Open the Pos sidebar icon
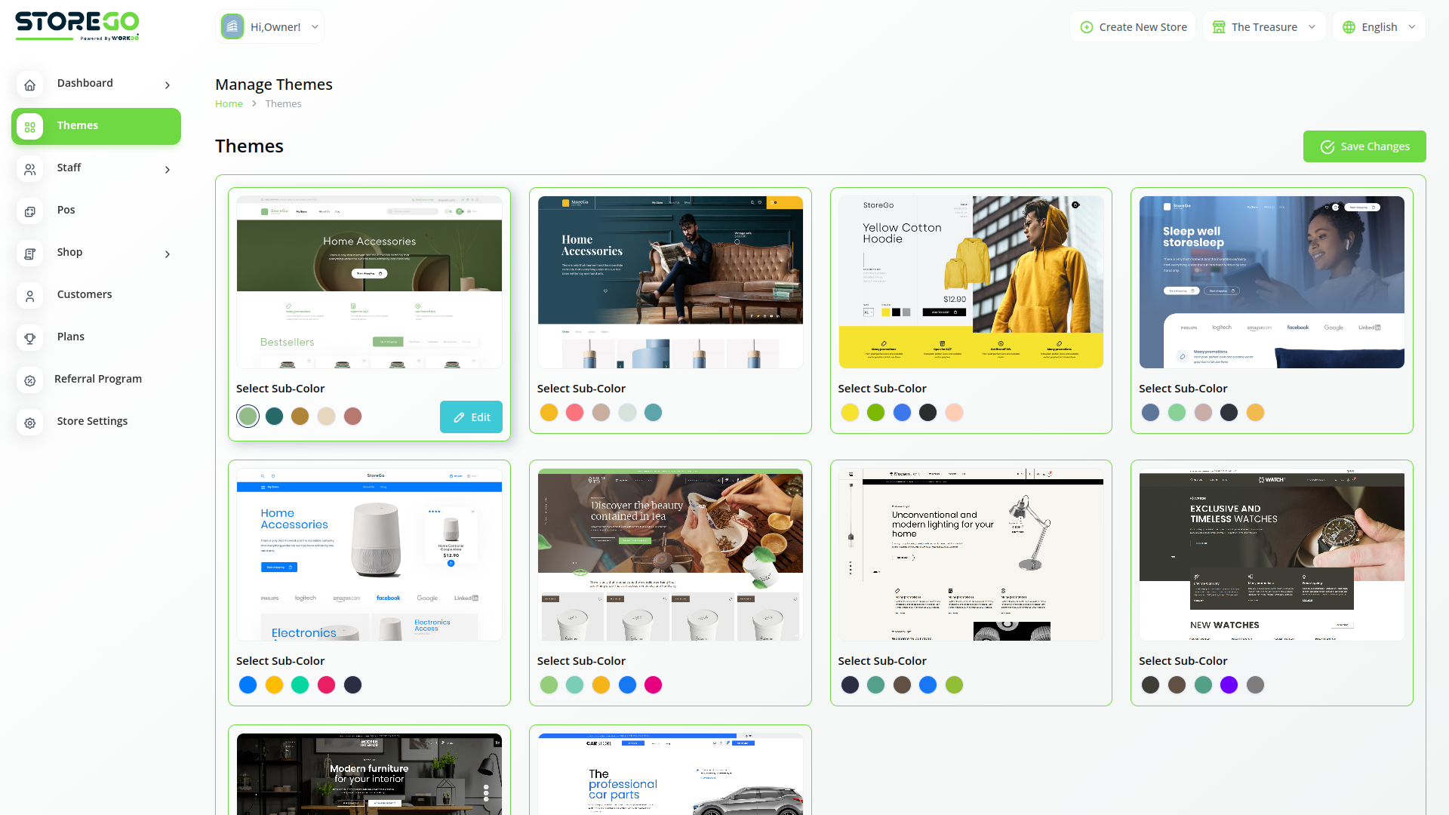This screenshot has height=815, width=1449. [x=30, y=211]
